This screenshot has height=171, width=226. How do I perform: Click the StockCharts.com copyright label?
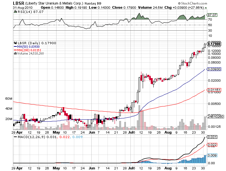(193, 3)
